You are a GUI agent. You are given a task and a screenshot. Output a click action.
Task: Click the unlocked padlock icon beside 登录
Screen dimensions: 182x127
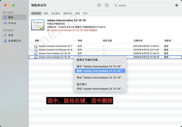click(5, 17)
